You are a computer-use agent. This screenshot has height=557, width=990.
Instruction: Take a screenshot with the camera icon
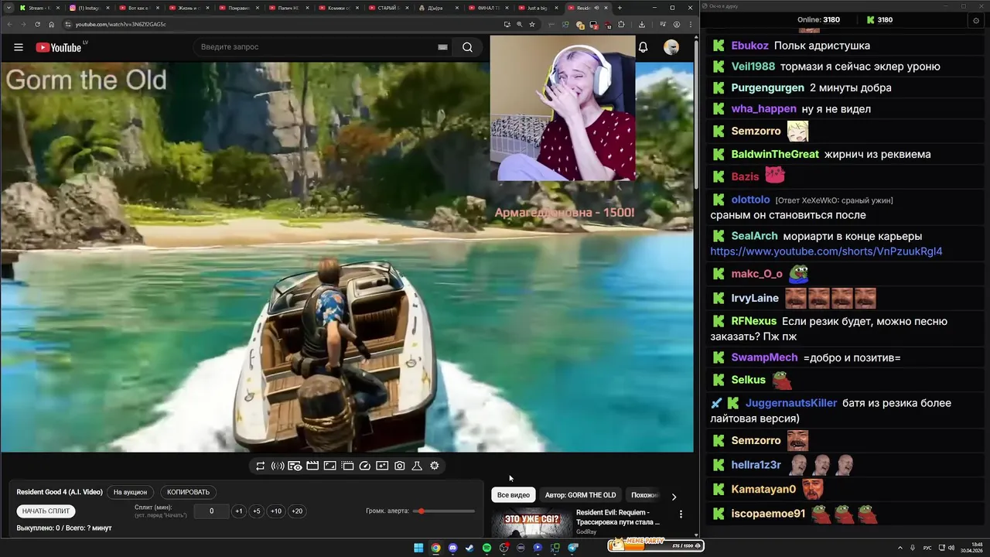pyautogui.click(x=399, y=466)
